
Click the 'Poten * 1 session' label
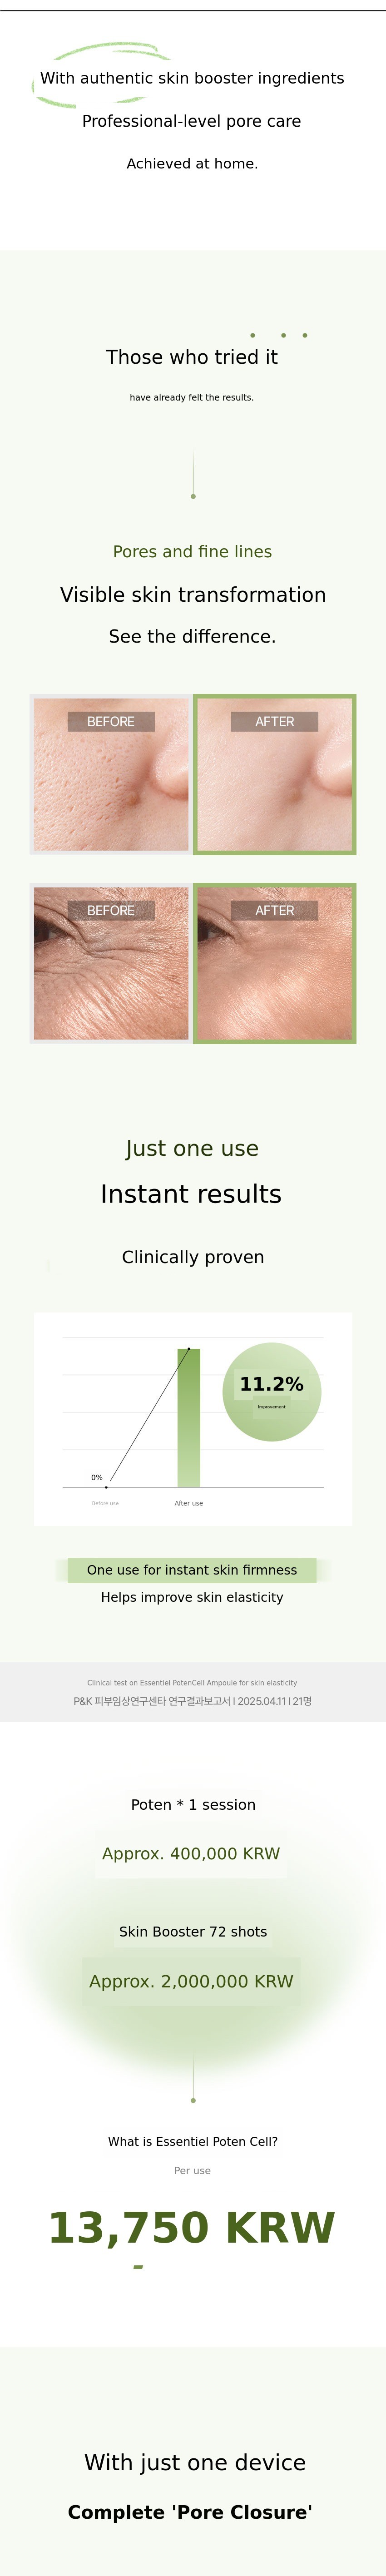(193, 1804)
